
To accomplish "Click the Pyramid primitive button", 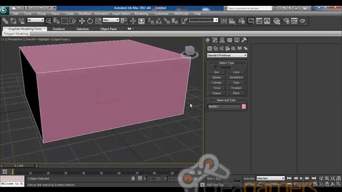I will (x=236, y=87).
